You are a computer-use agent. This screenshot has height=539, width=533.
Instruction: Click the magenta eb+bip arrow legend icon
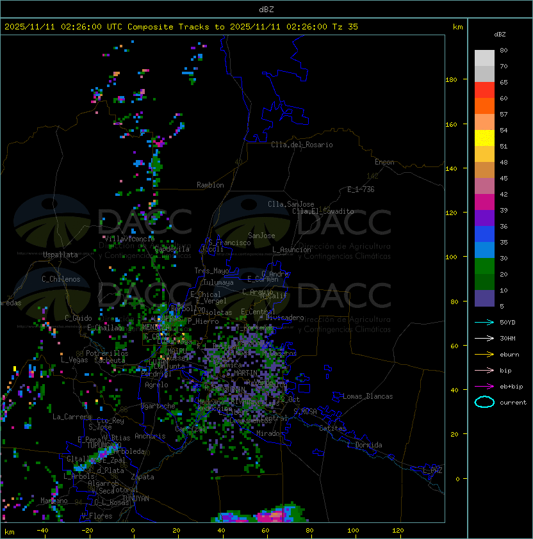[484, 387]
